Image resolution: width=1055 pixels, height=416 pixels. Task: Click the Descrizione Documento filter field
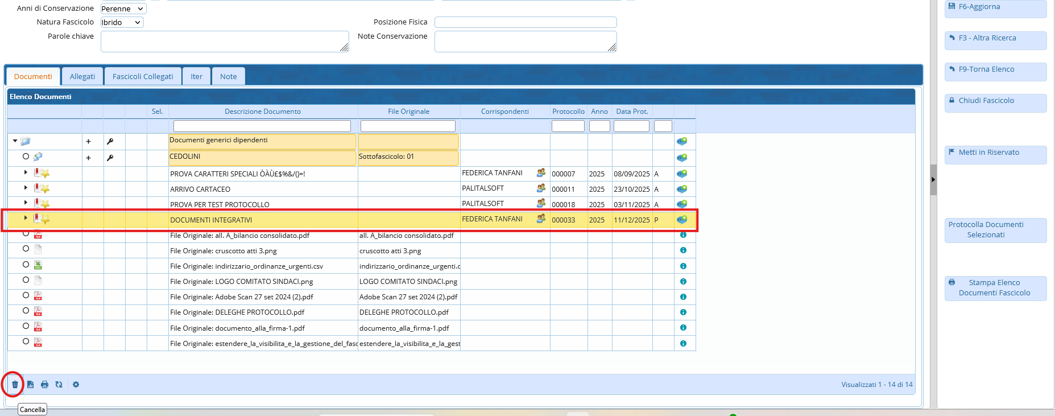tap(262, 126)
